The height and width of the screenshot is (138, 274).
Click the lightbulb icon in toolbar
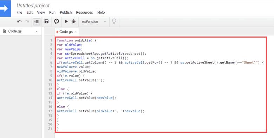pos(114,21)
